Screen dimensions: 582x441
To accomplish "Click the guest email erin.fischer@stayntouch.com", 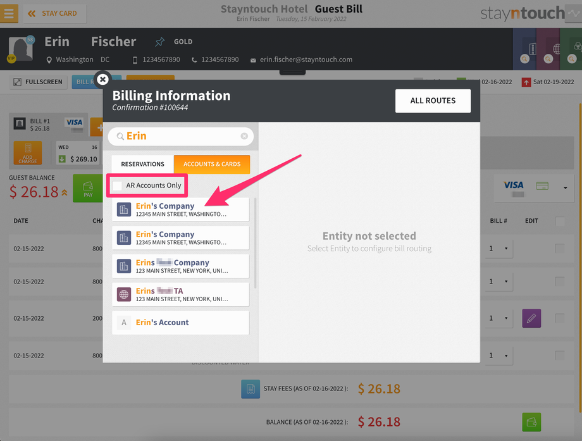I will coord(306,59).
